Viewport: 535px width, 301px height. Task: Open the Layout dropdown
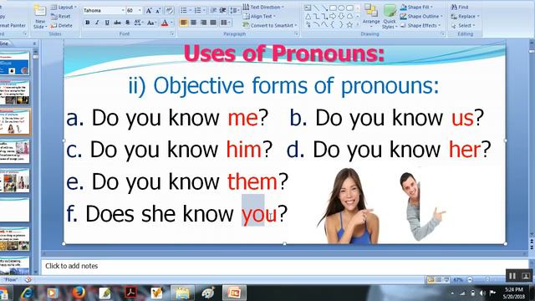pos(64,8)
